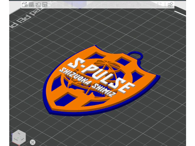The width and height of the screenshot is (195, 146).
Task: Click the Add model cube-plus icon
Action: [x=25, y=4]
